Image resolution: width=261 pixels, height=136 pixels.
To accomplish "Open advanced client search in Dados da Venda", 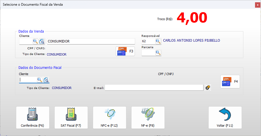I will [42, 41].
